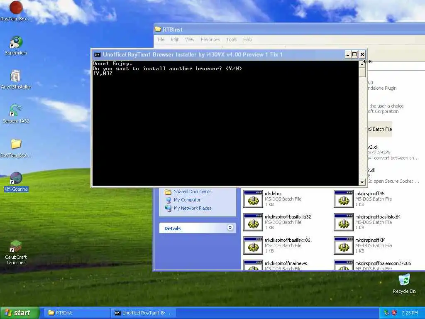Click the mkdirspinoffKM file name text
Screen dimensions: 425x319
click(370, 240)
